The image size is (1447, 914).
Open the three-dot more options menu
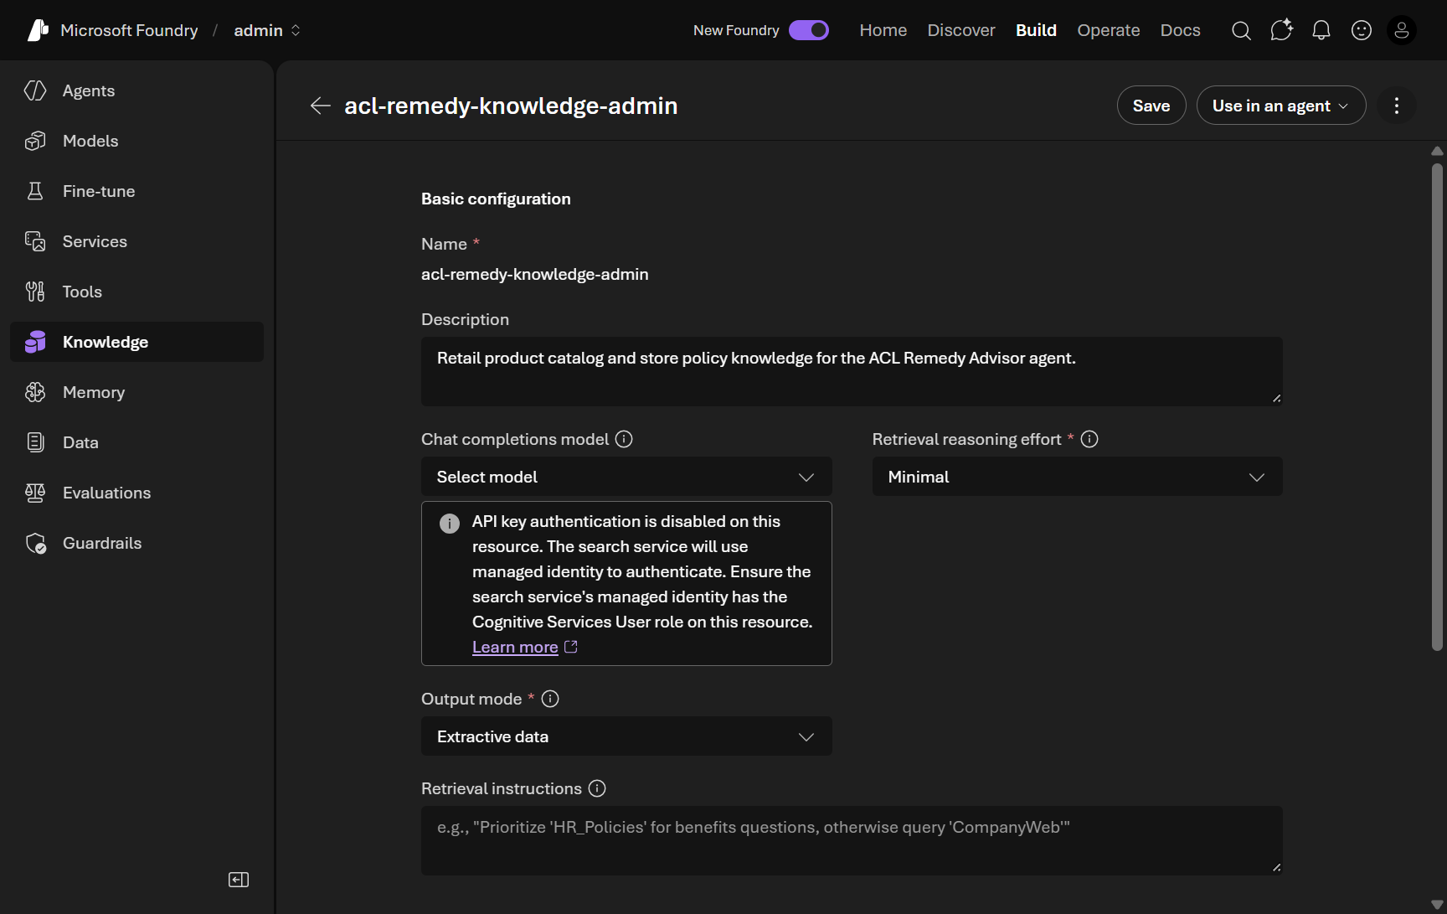coord(1396,106)
